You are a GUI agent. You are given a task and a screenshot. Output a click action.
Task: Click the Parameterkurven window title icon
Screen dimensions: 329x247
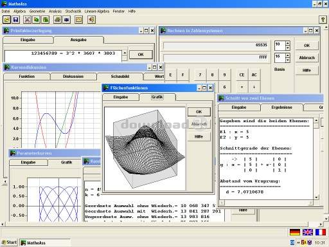[x=13, y=153]
